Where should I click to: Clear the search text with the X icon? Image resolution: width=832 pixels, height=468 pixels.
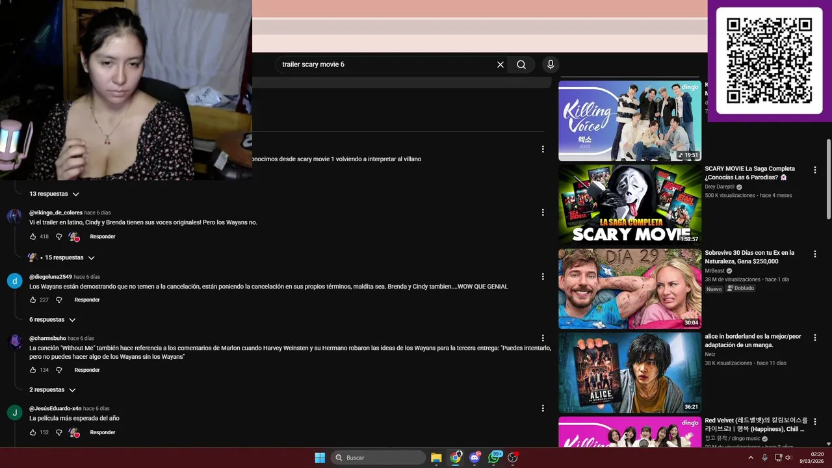click(x=500, y=64)
